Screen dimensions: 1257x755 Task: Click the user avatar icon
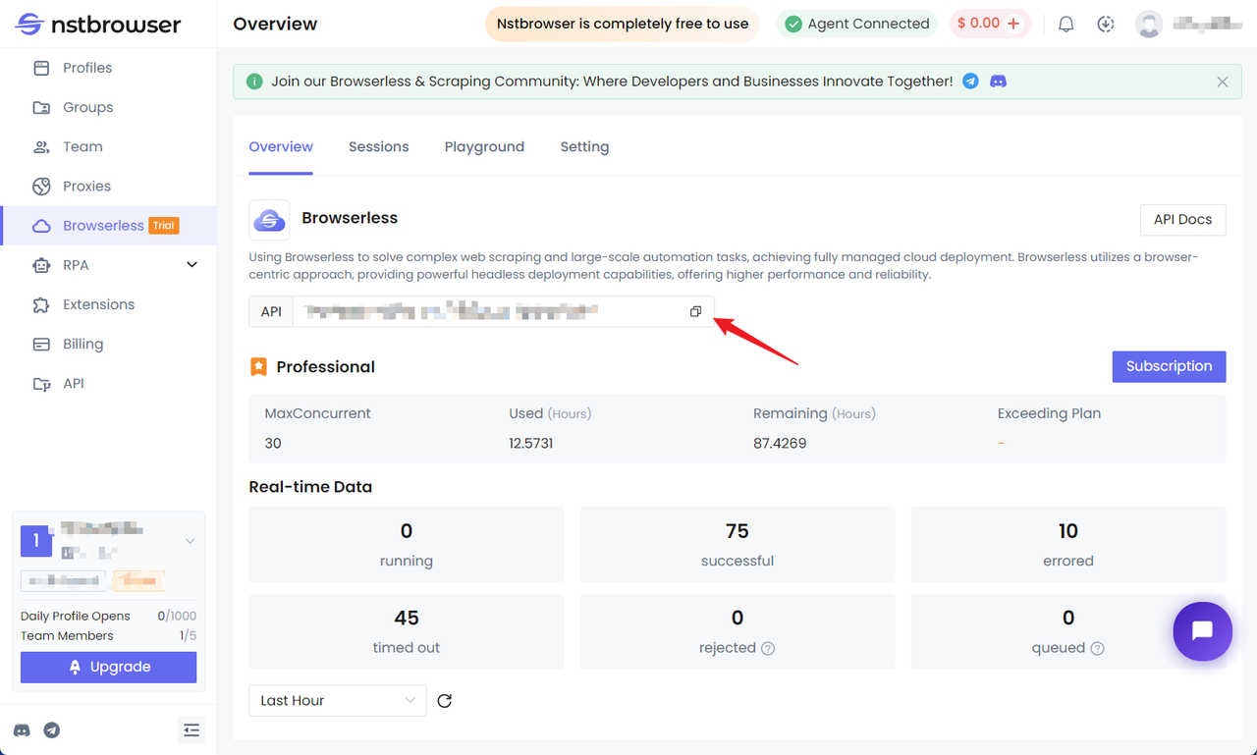coord(1149,24)
